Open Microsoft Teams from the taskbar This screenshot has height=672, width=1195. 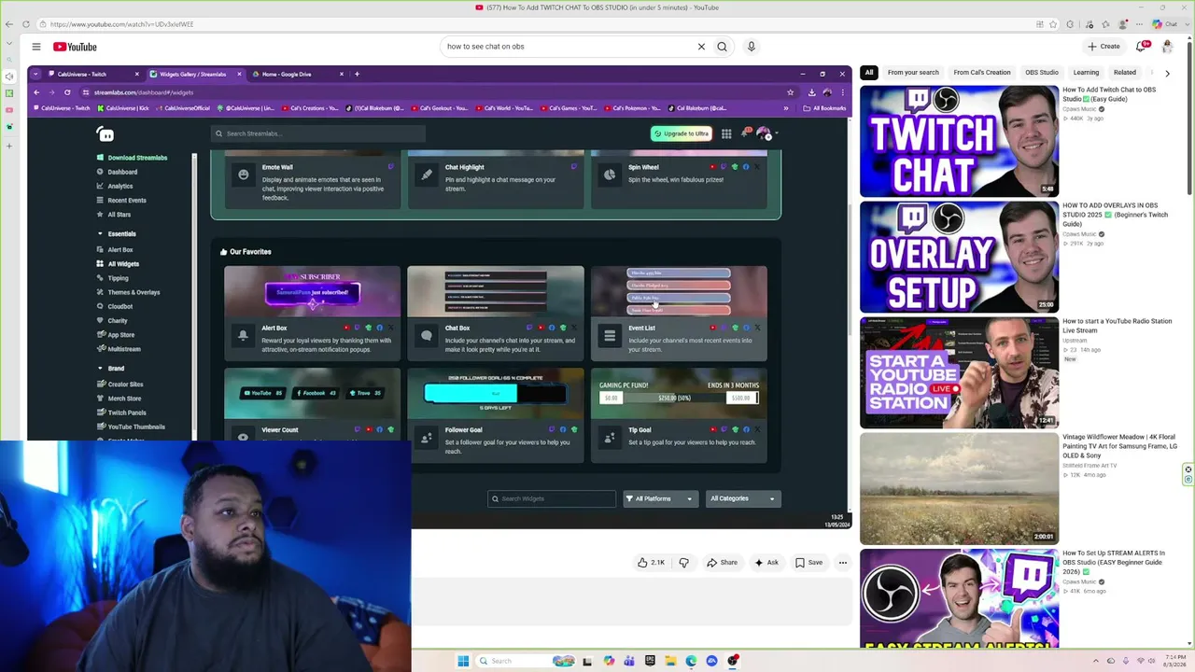[x=629, y=661]
